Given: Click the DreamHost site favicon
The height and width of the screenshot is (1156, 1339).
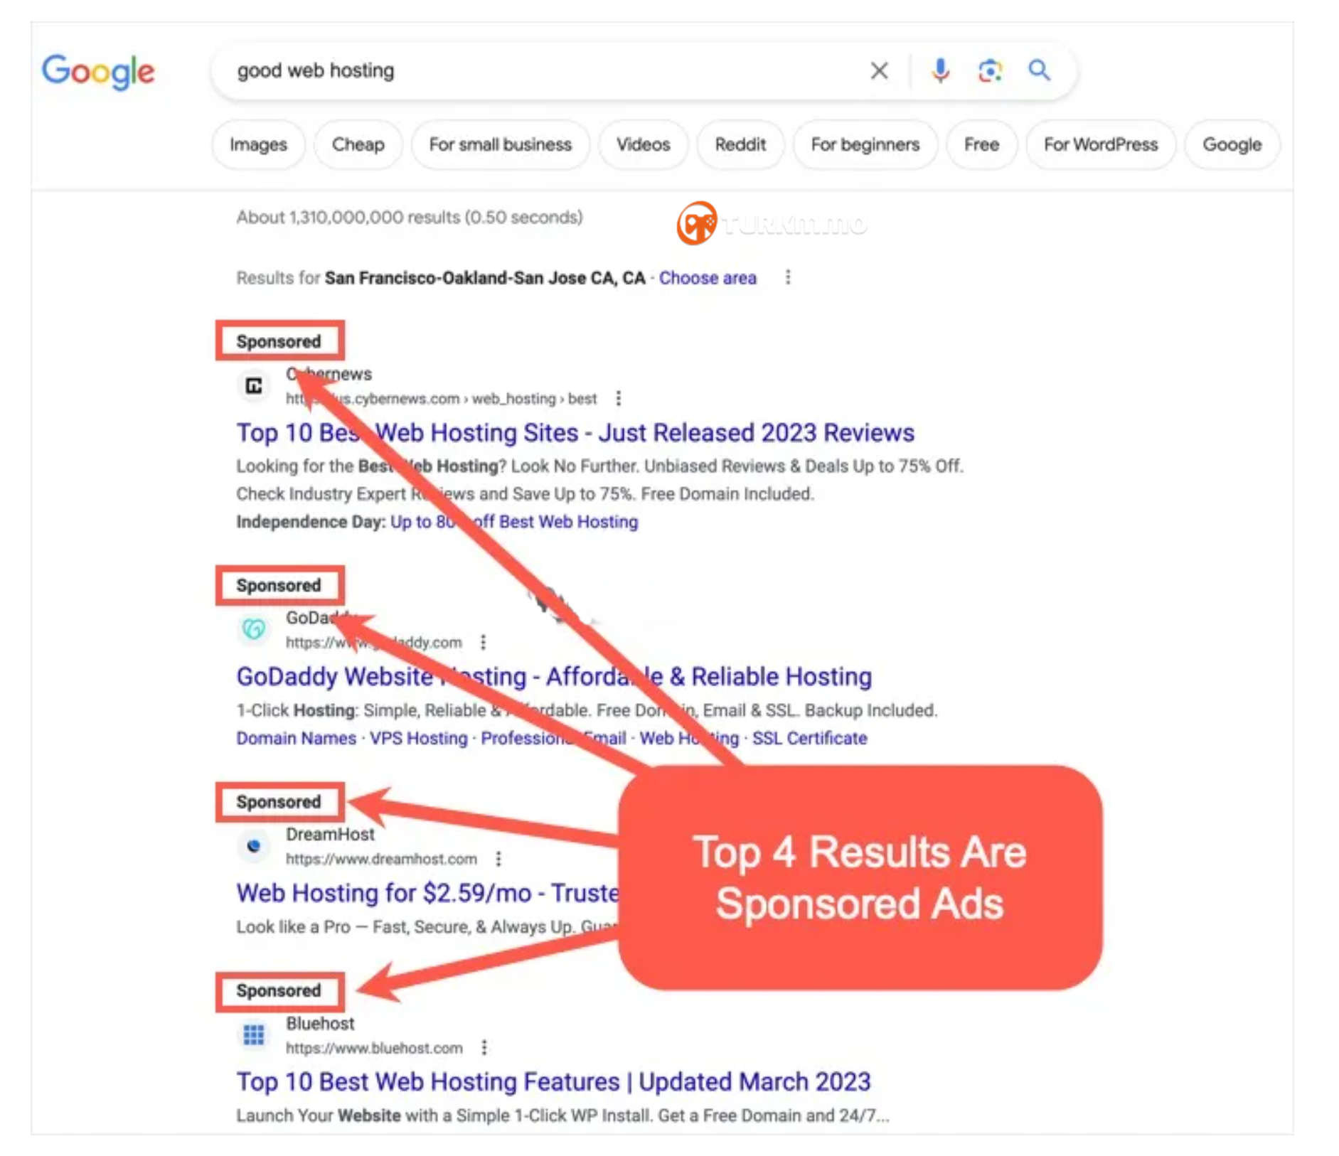Looking at the screenshot, I should [254, 846].
